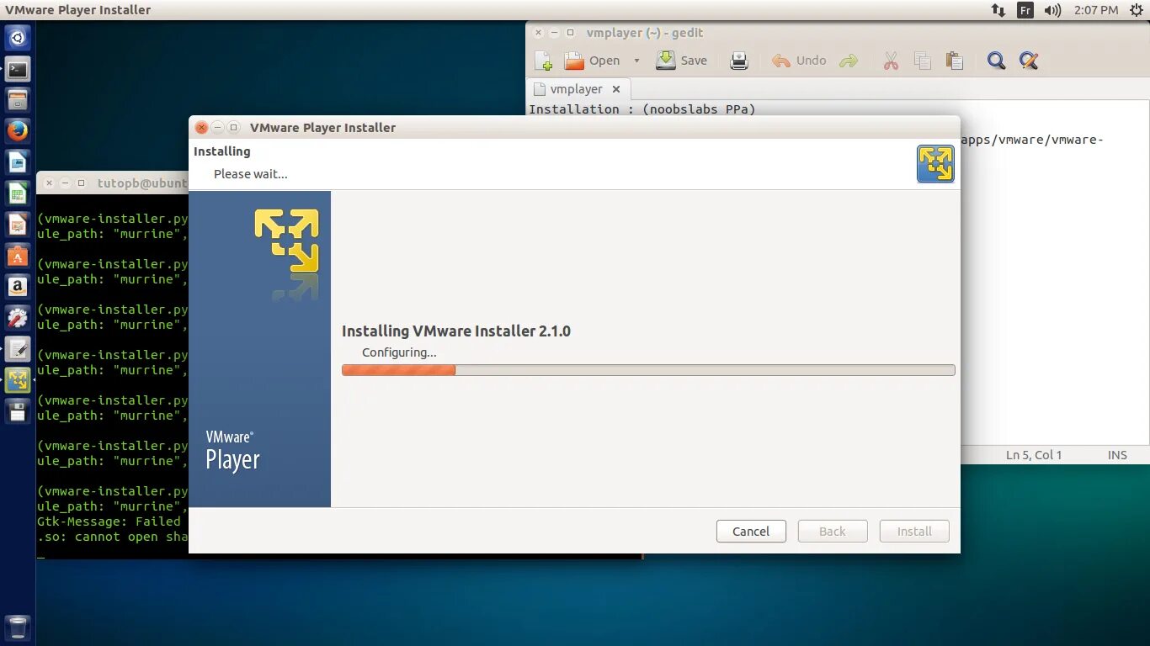Viewport: 1150px width, 646px height.
Task: Close the VMware Player Installer window
Action: click(x=201, y=128)
